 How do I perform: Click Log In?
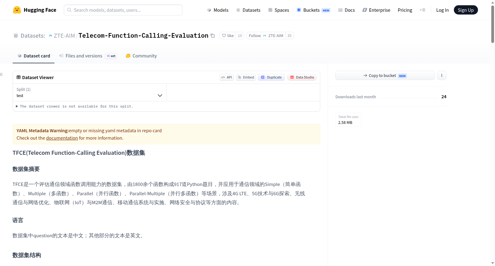pos(442,10)
